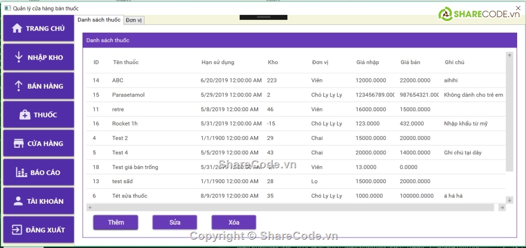Click the person icon for Tài Khoản
Screen dimensions: 526x248
pos(18,201)
